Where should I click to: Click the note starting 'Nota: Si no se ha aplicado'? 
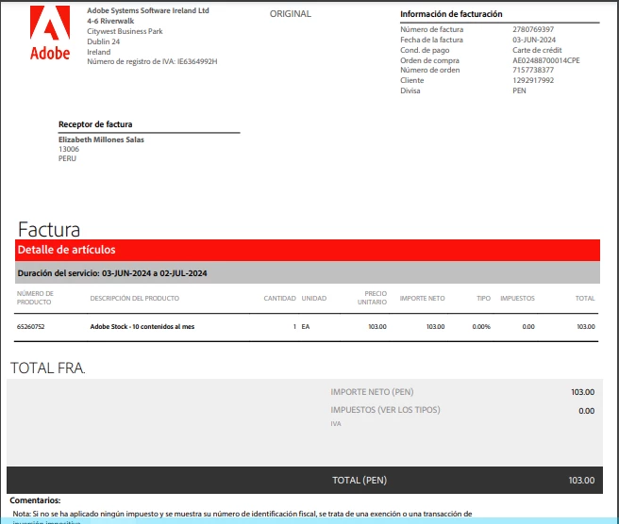pos(243,516)
